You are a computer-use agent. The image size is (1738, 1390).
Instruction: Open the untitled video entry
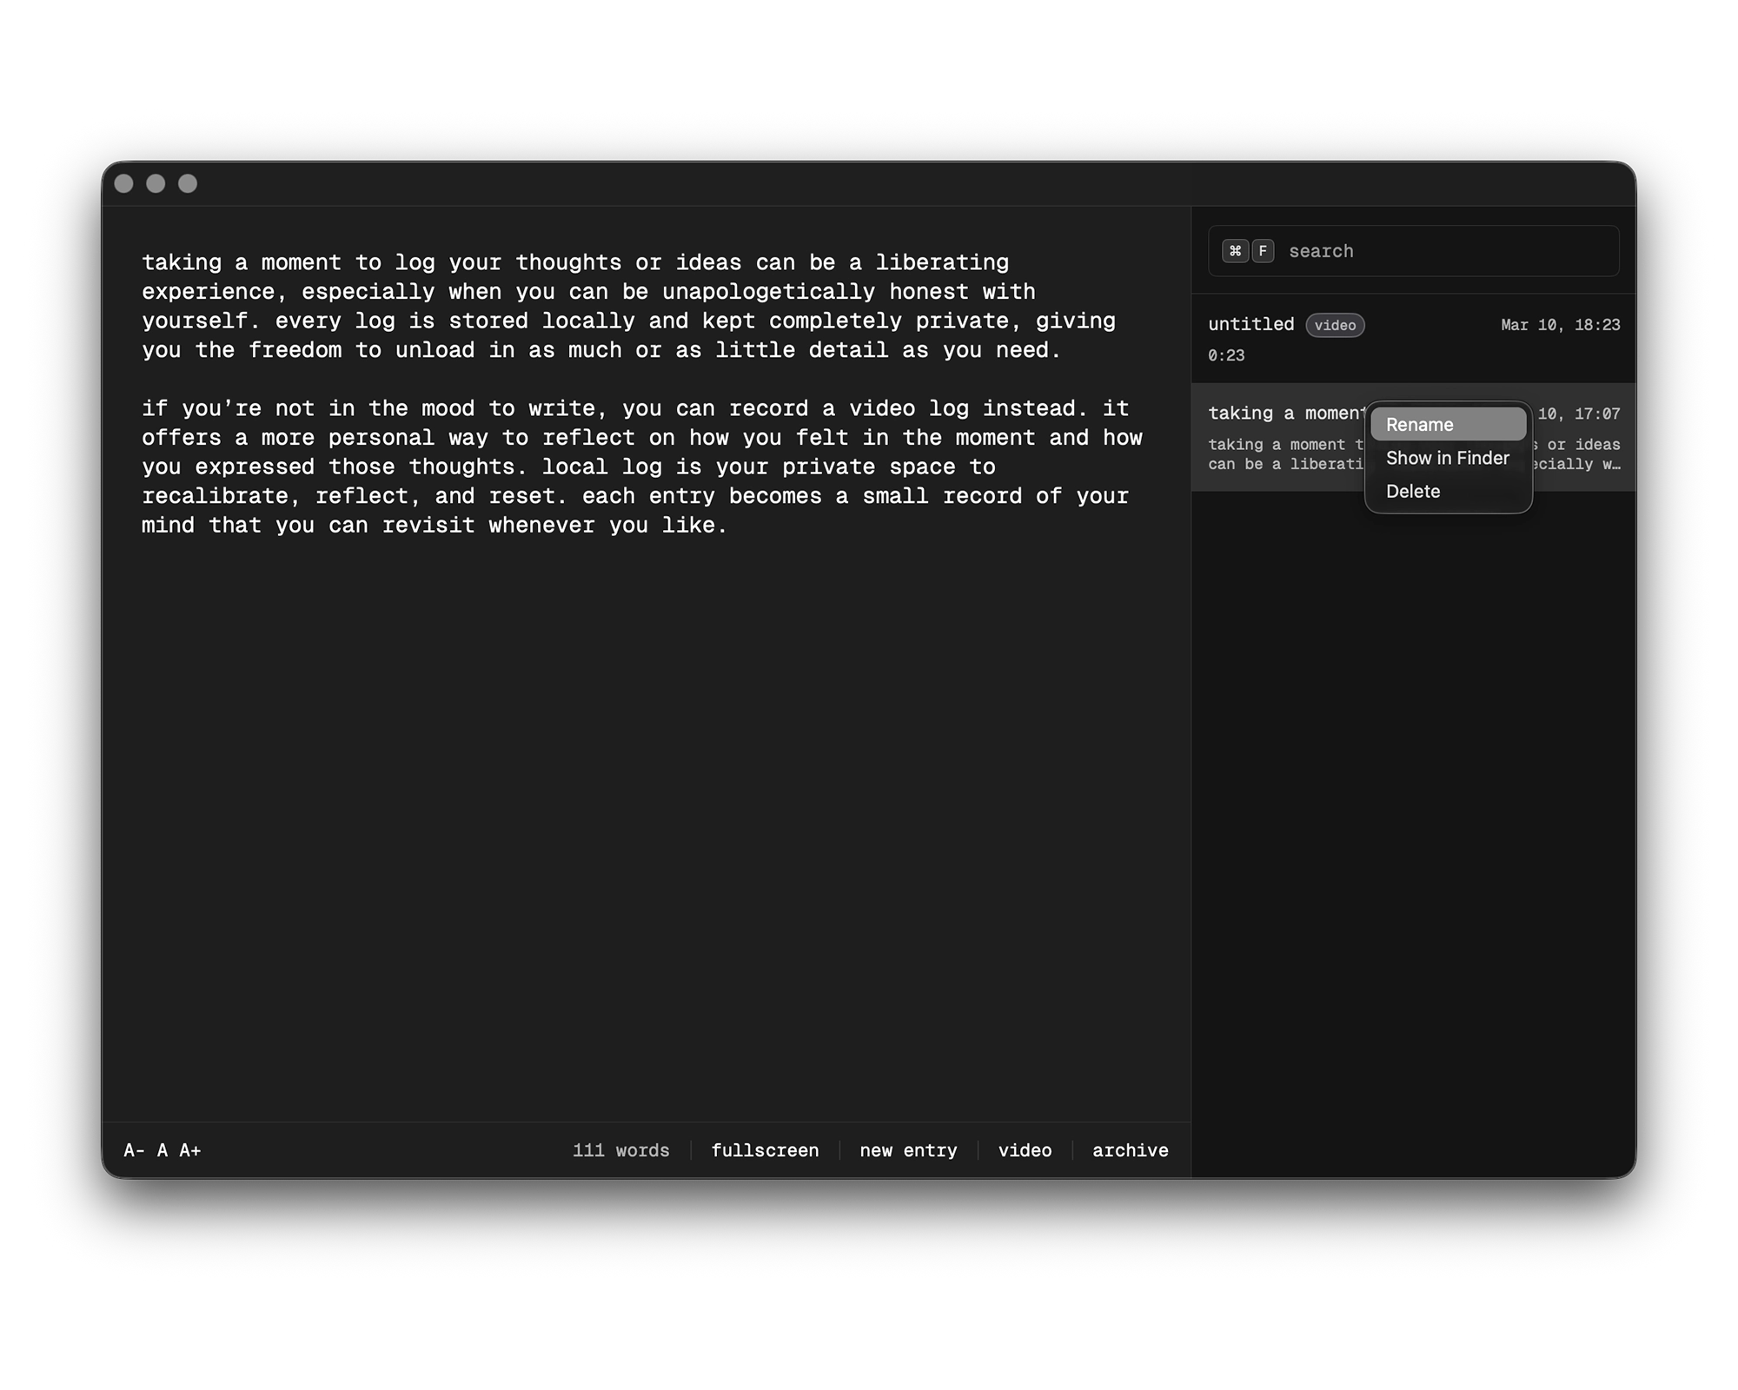pyautogui.click(x=1251, y=324)
